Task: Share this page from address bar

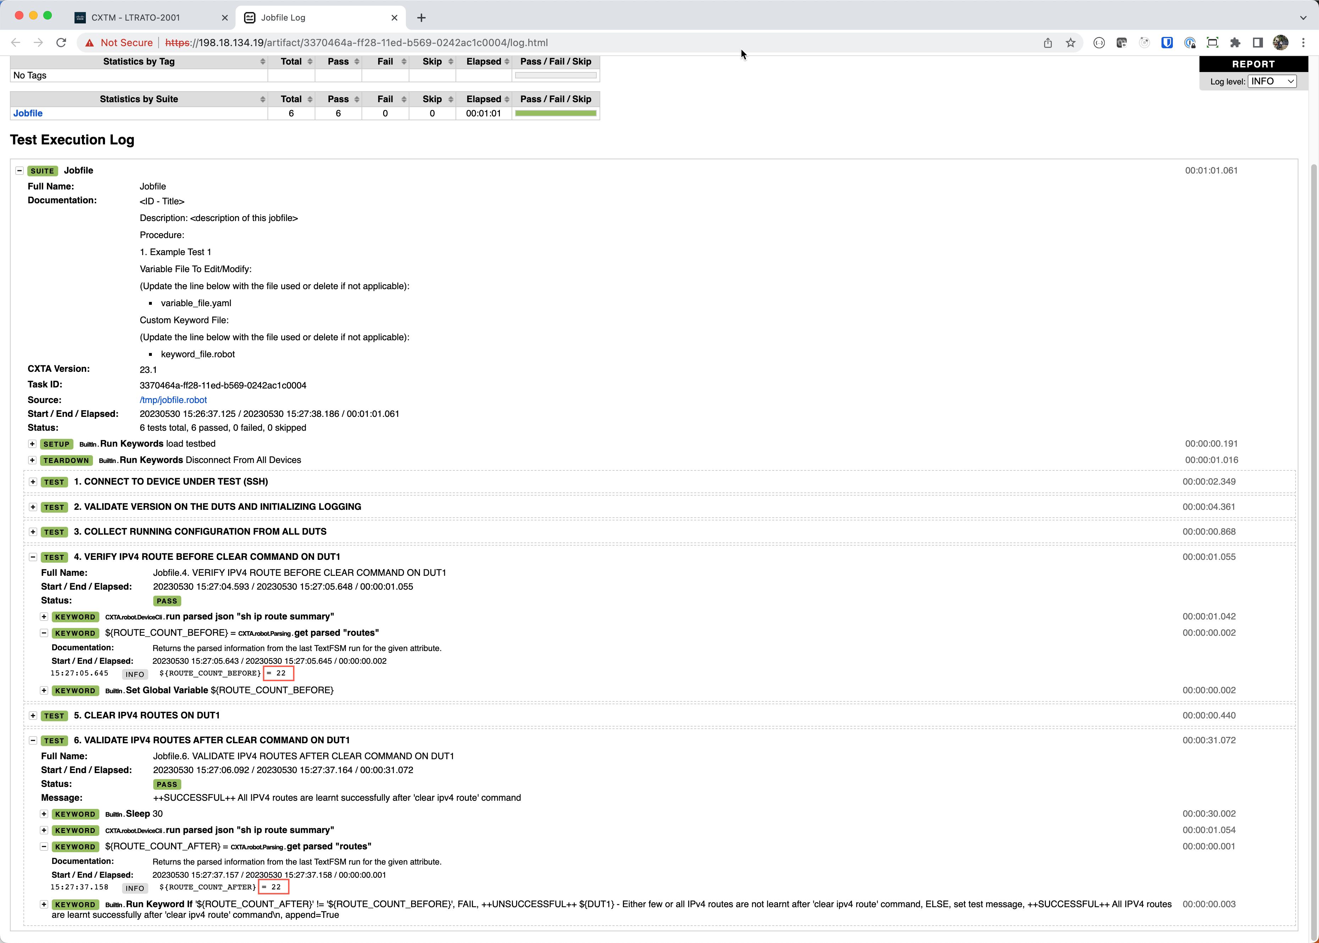Action: [x=1047, y=42]
